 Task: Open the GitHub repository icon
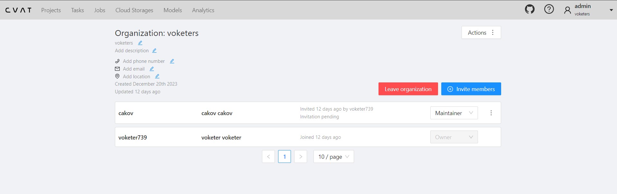pos(529,9)
